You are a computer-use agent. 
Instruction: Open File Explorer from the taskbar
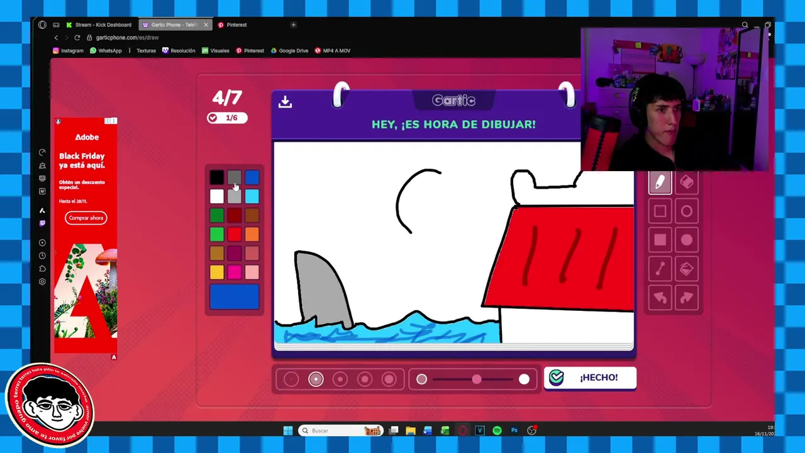click(411, 430)
